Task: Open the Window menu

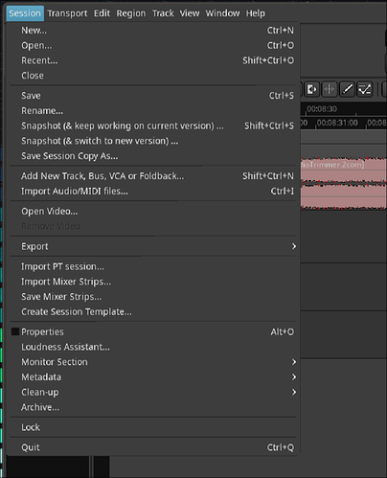Action: 222,13
